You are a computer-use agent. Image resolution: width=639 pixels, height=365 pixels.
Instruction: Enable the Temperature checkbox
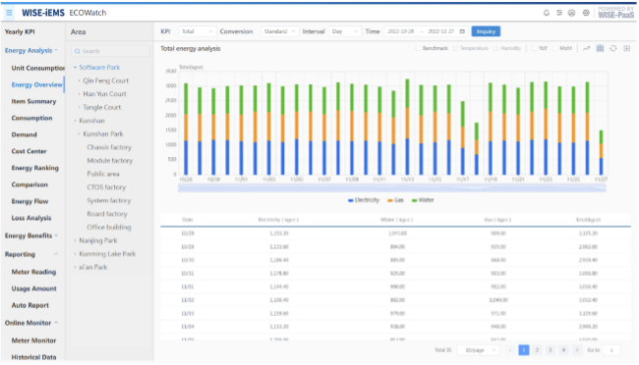[455, 48]
